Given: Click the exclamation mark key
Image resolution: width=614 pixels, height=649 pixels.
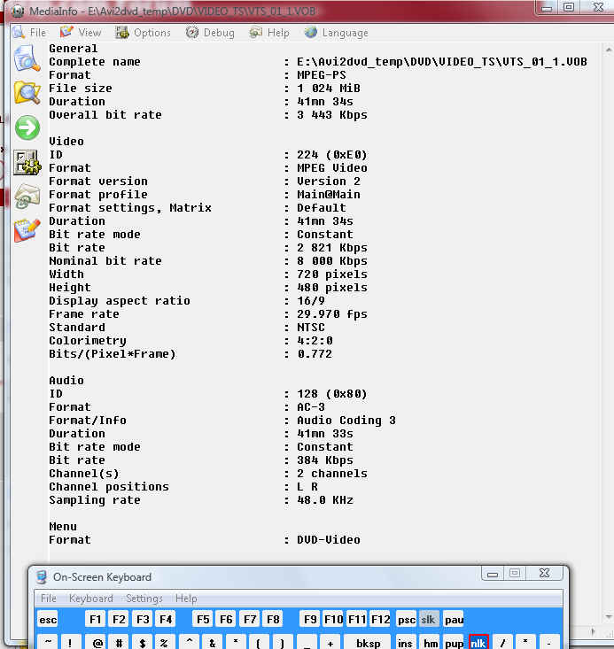Looking at the screenshot, I should point(70,643).
